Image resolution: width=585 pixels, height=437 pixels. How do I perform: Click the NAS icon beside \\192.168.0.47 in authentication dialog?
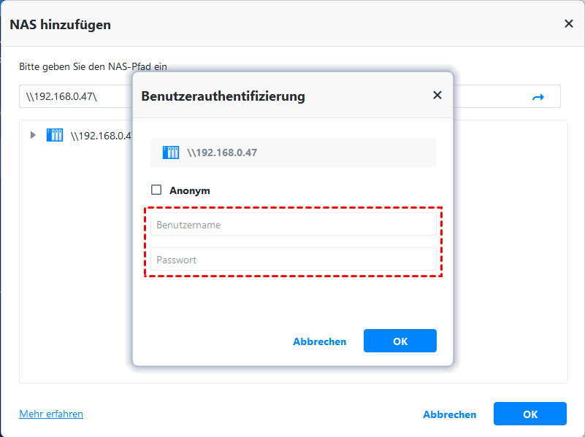point(170,152)
